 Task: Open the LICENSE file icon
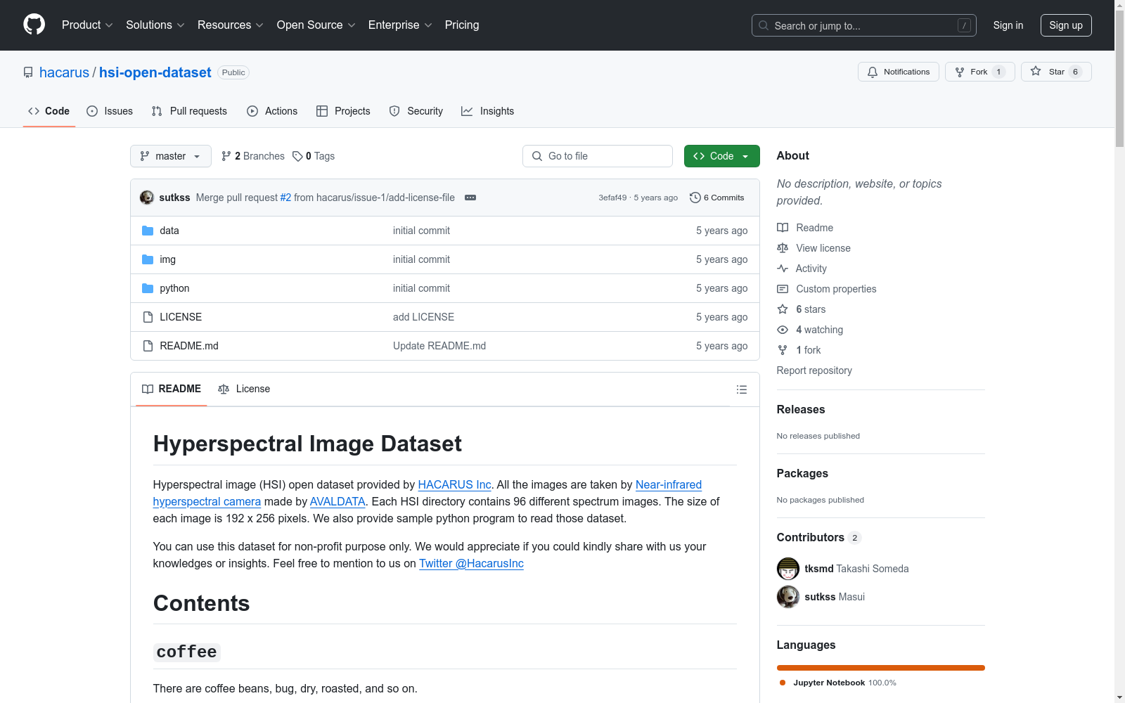point(147,316)
